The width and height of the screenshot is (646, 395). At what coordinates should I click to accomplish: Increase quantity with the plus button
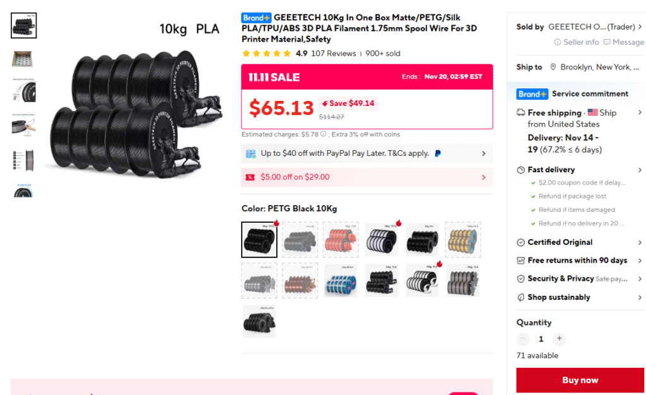pyautogui.click(x=559, y=339)
